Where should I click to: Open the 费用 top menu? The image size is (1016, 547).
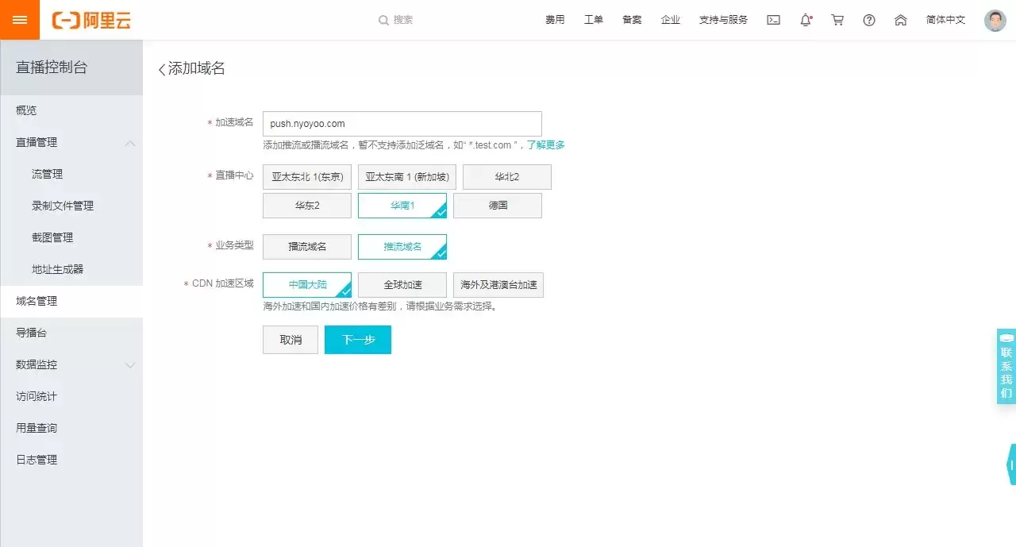[555, 20]
